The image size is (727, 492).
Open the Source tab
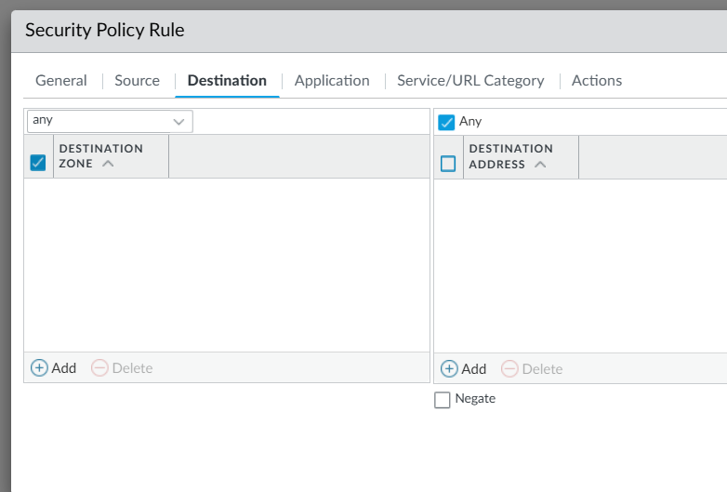click(x=137, y=81)
